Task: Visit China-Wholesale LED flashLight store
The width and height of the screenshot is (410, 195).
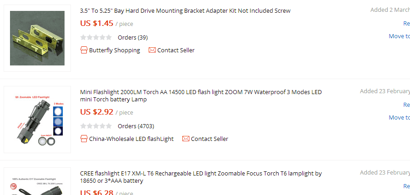Action: (131, 139)
